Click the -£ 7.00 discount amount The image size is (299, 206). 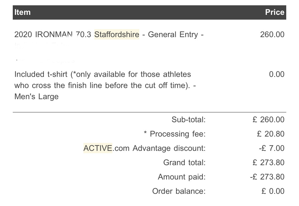coord(272,148)
